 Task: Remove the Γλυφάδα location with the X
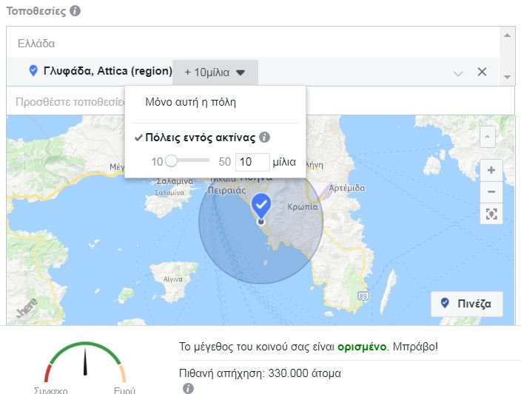tap(482, 72)
